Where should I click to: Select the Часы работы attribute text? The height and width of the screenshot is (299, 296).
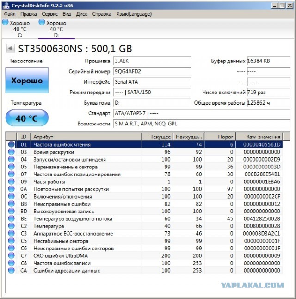(49, 182)
